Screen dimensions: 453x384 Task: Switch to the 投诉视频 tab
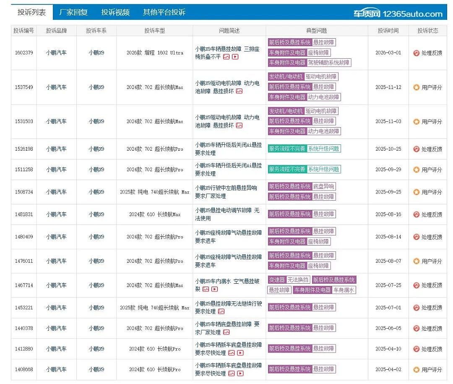pos(115,12)
